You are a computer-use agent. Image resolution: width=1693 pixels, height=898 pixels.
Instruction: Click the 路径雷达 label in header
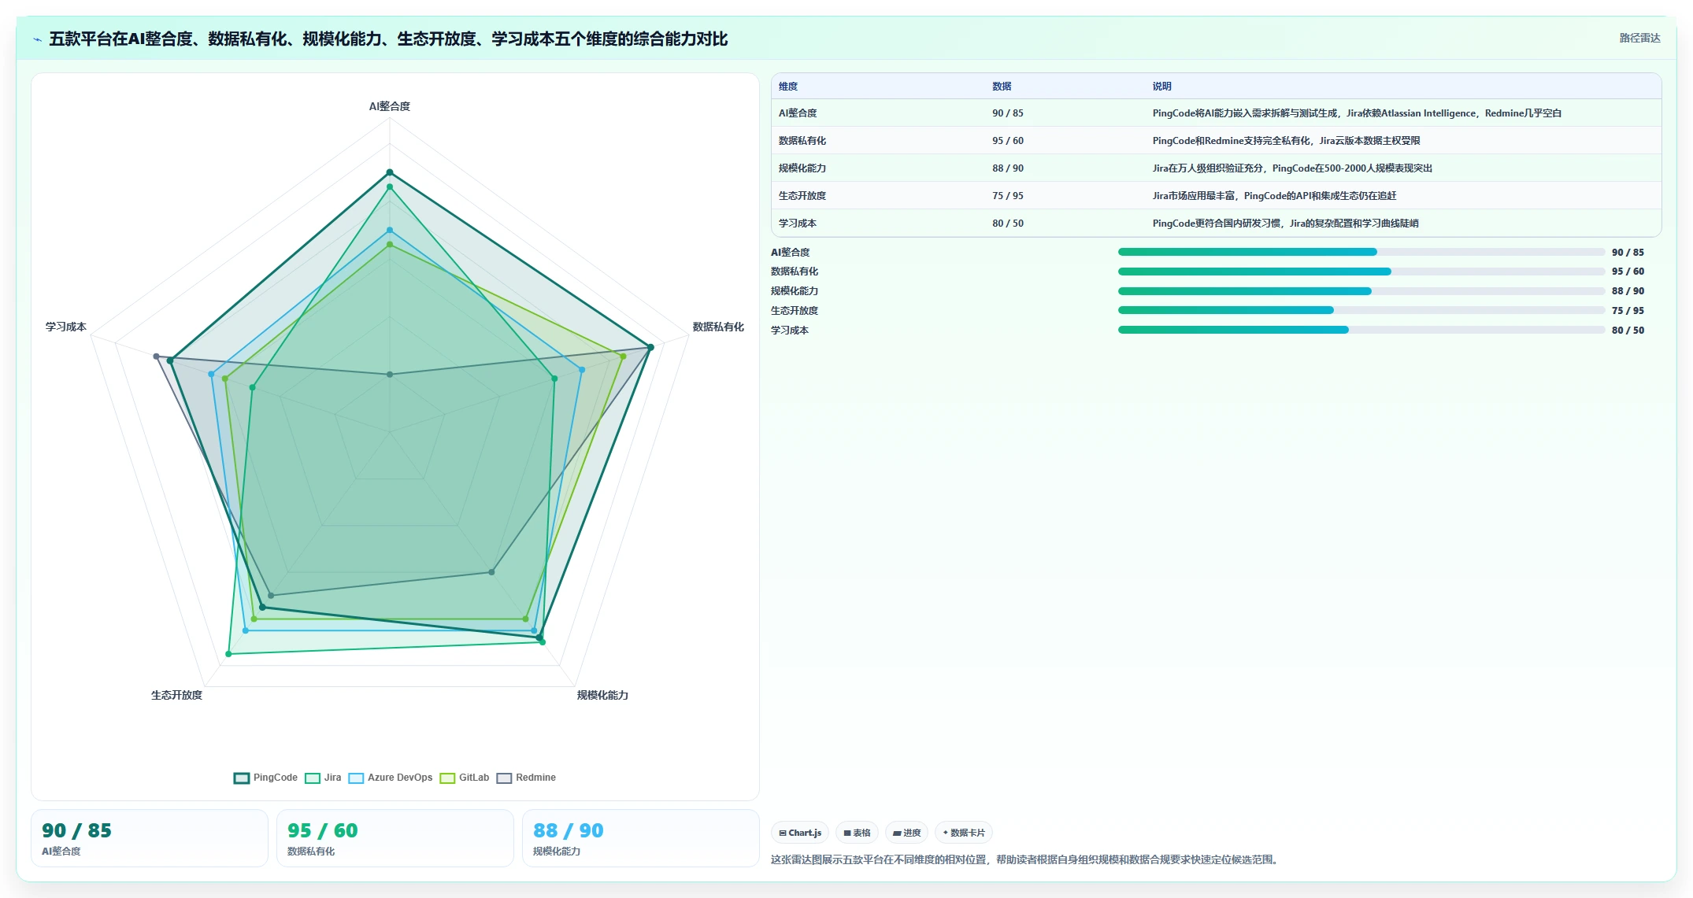[x=1639, y=38]
